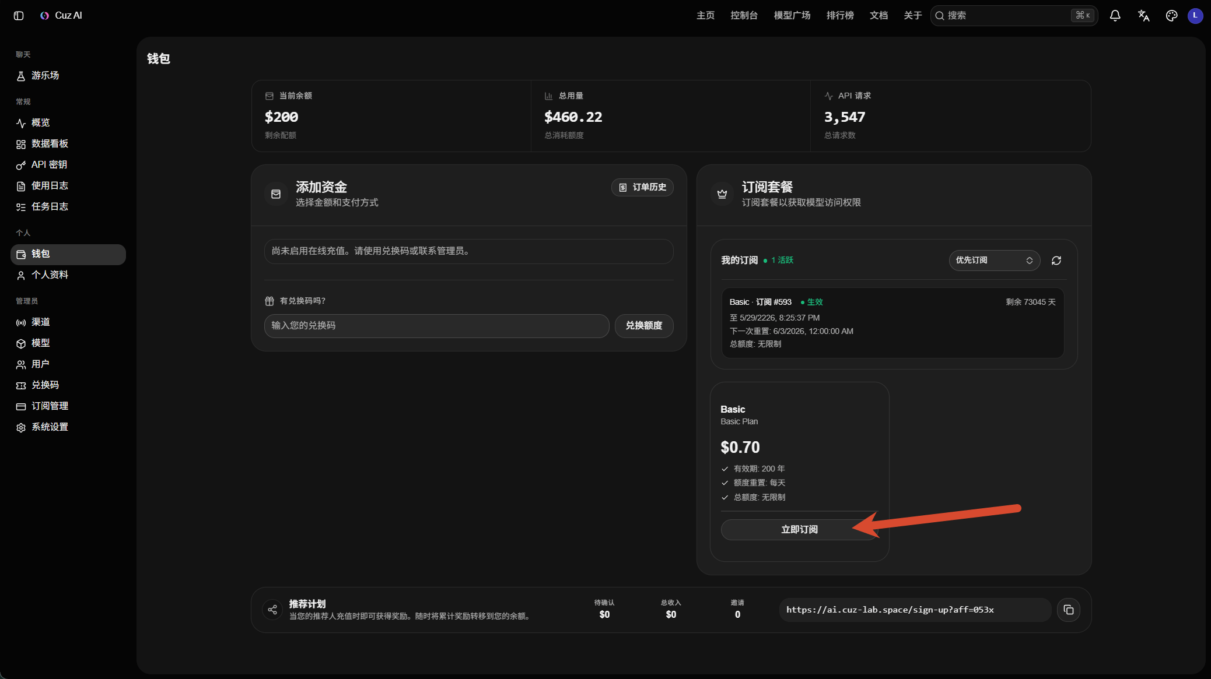Open 使用日志 in sidebar
1211x679 pixels.
pos(68,186)
